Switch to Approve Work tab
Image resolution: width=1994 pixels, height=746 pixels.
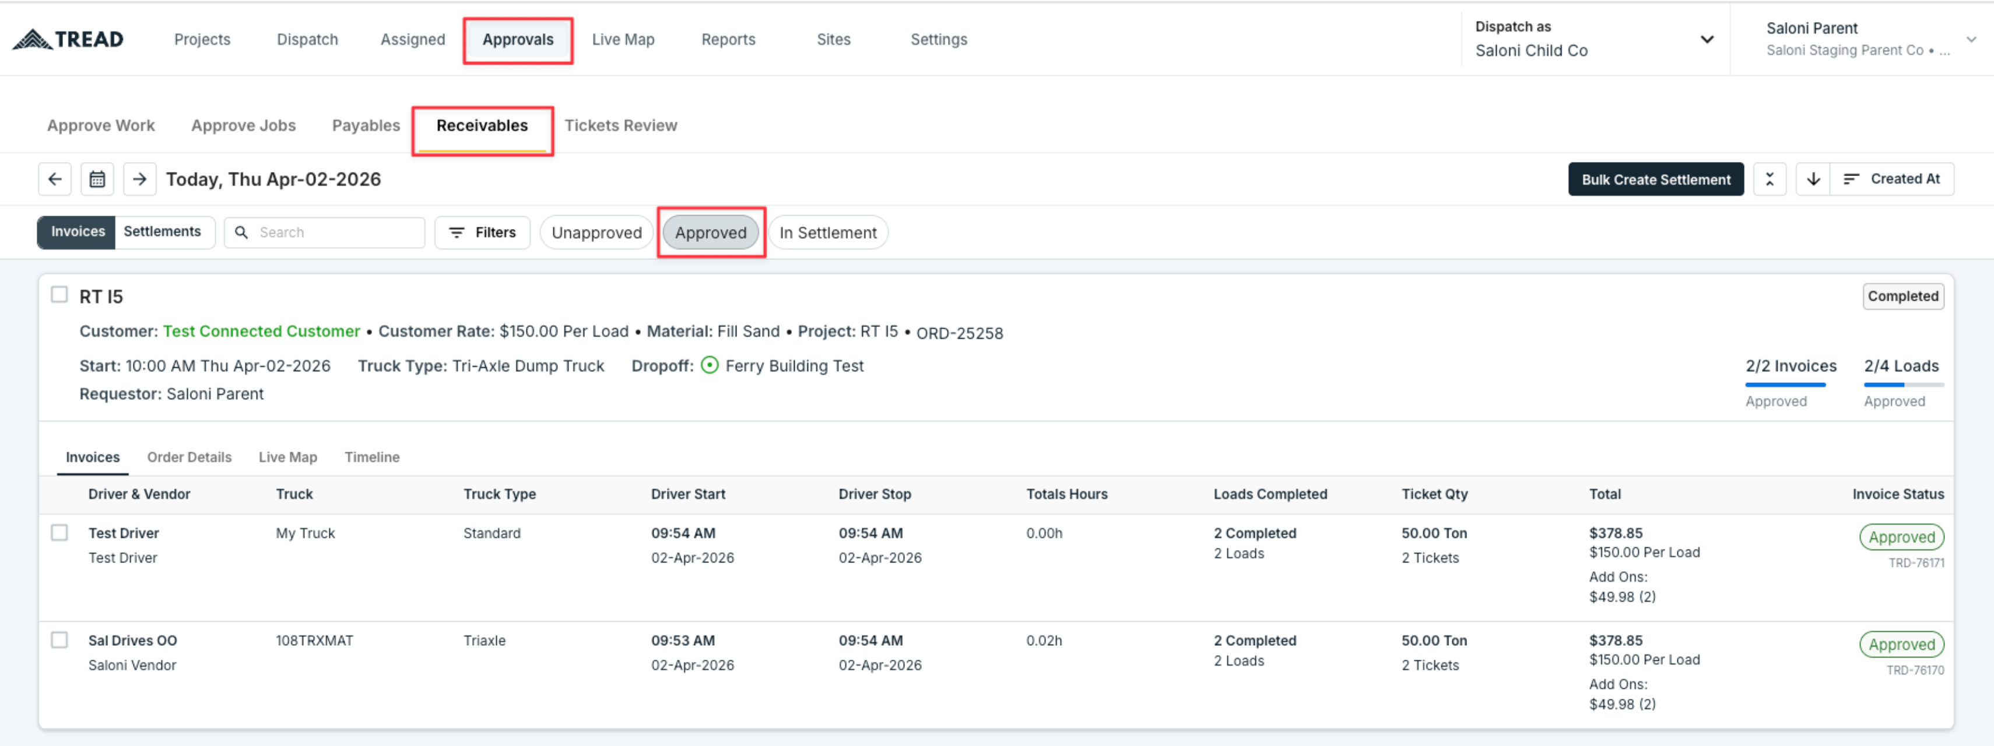pyautogui.click(x=101, y=125)
